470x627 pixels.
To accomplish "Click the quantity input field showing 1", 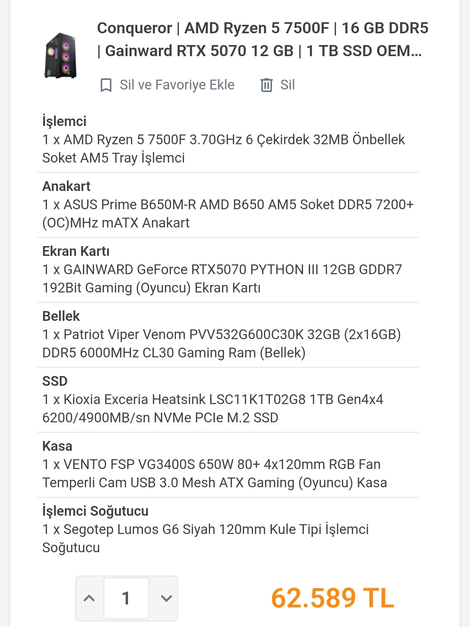I will [126, 598].
